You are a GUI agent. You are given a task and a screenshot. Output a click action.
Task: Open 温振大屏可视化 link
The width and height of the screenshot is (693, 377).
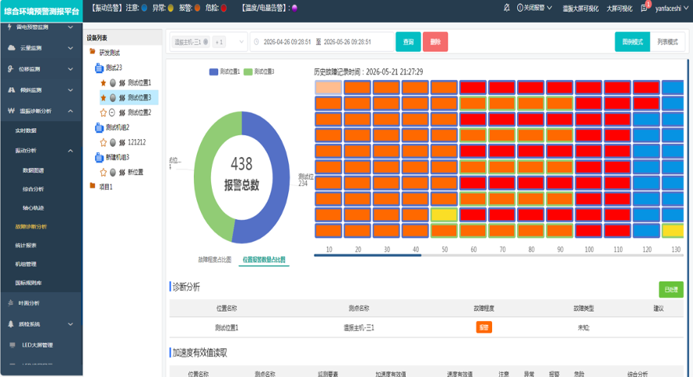click(x=580, y=9)
